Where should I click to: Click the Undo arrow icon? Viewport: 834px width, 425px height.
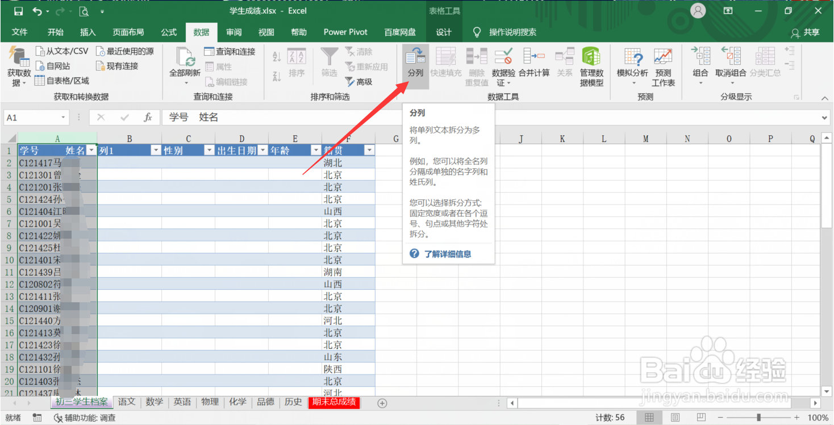[37, 11]
